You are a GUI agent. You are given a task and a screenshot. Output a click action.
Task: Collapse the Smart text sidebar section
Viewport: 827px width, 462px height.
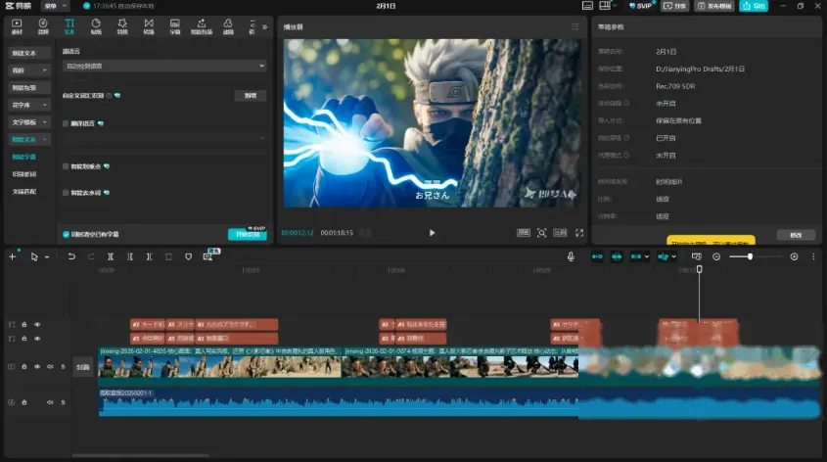tap(29, 140)
